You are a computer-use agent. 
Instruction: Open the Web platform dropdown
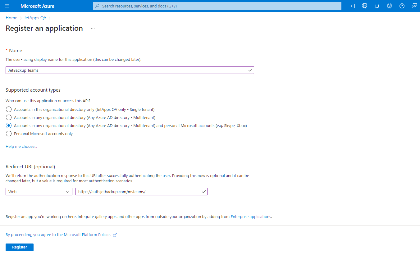point(39,192)
